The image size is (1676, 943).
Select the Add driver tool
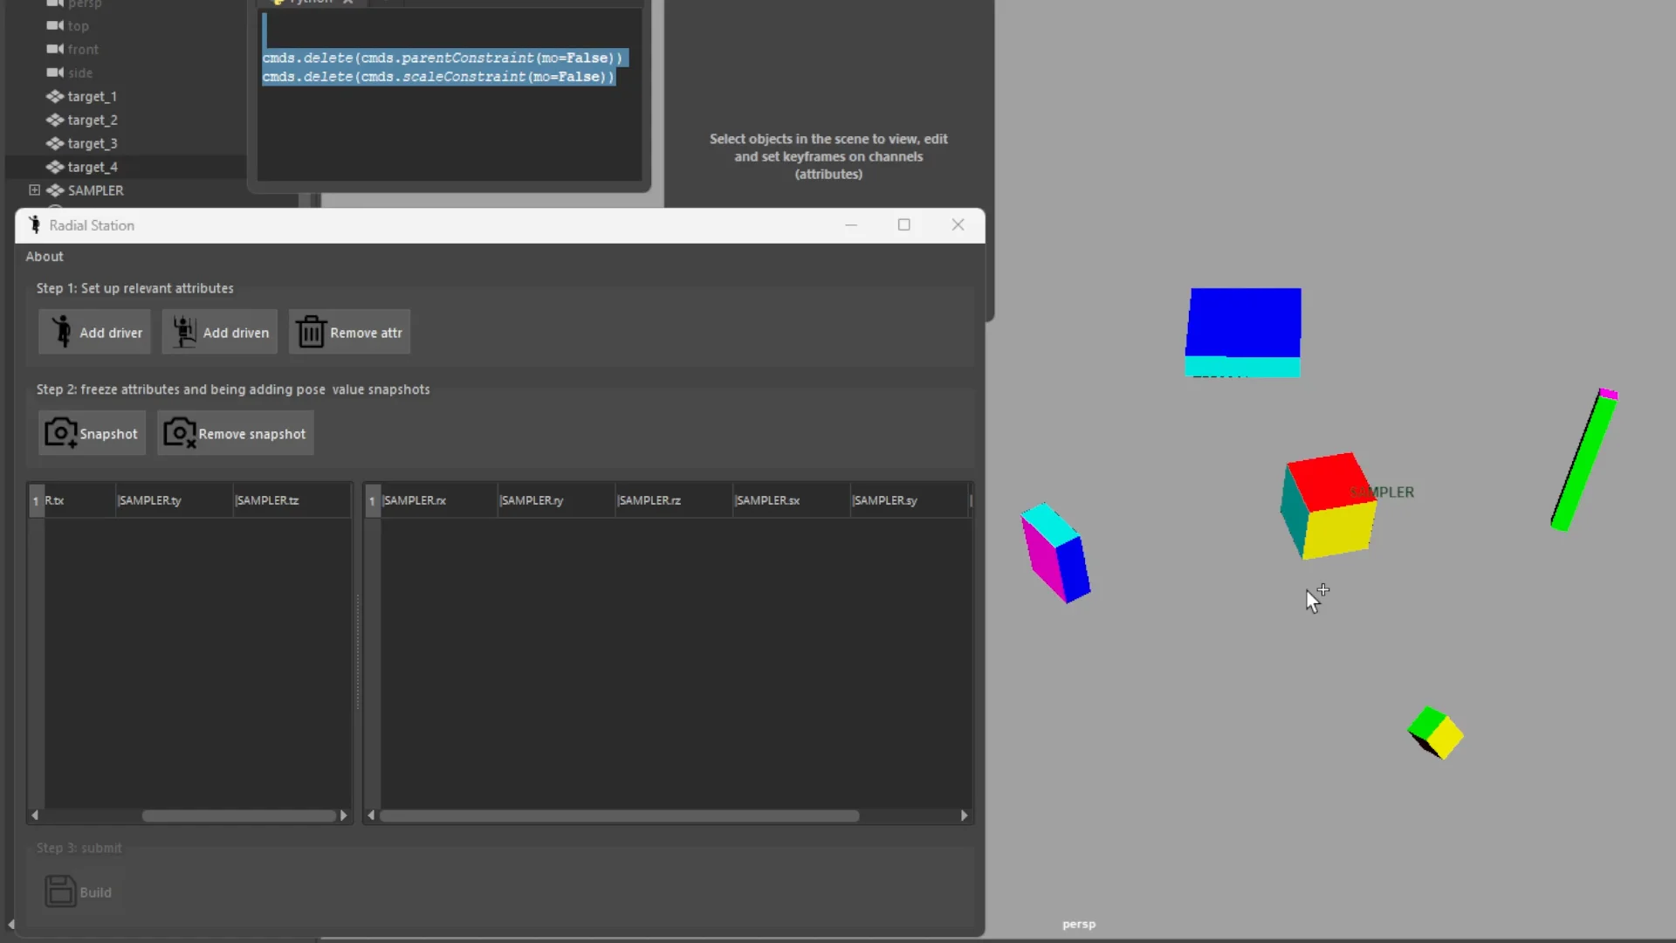coord(94,332)
